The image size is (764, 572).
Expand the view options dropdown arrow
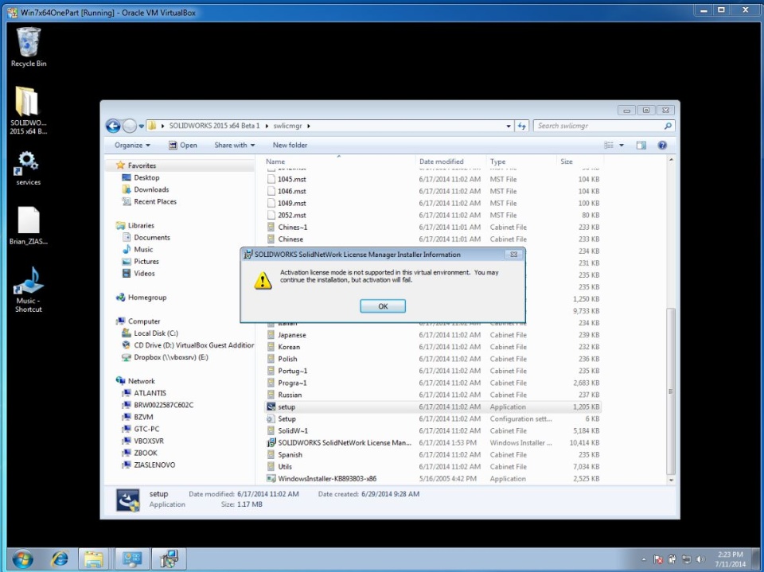pyautogui.click(x=622, y=146)
